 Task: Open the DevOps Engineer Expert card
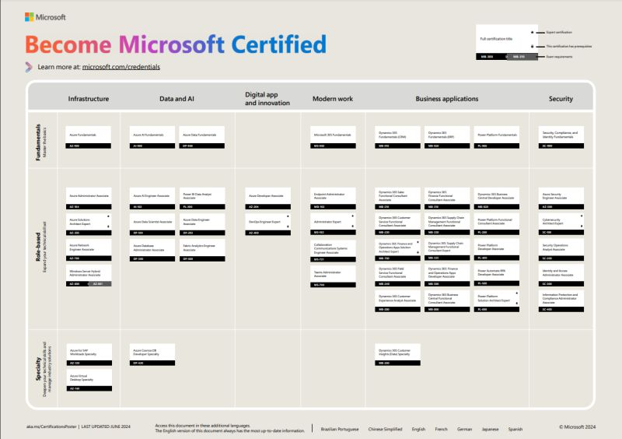267,224
